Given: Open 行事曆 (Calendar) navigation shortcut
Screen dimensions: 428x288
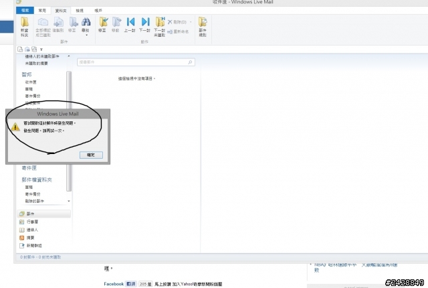Looking at the screenshot, I should (x=32, y=222).
